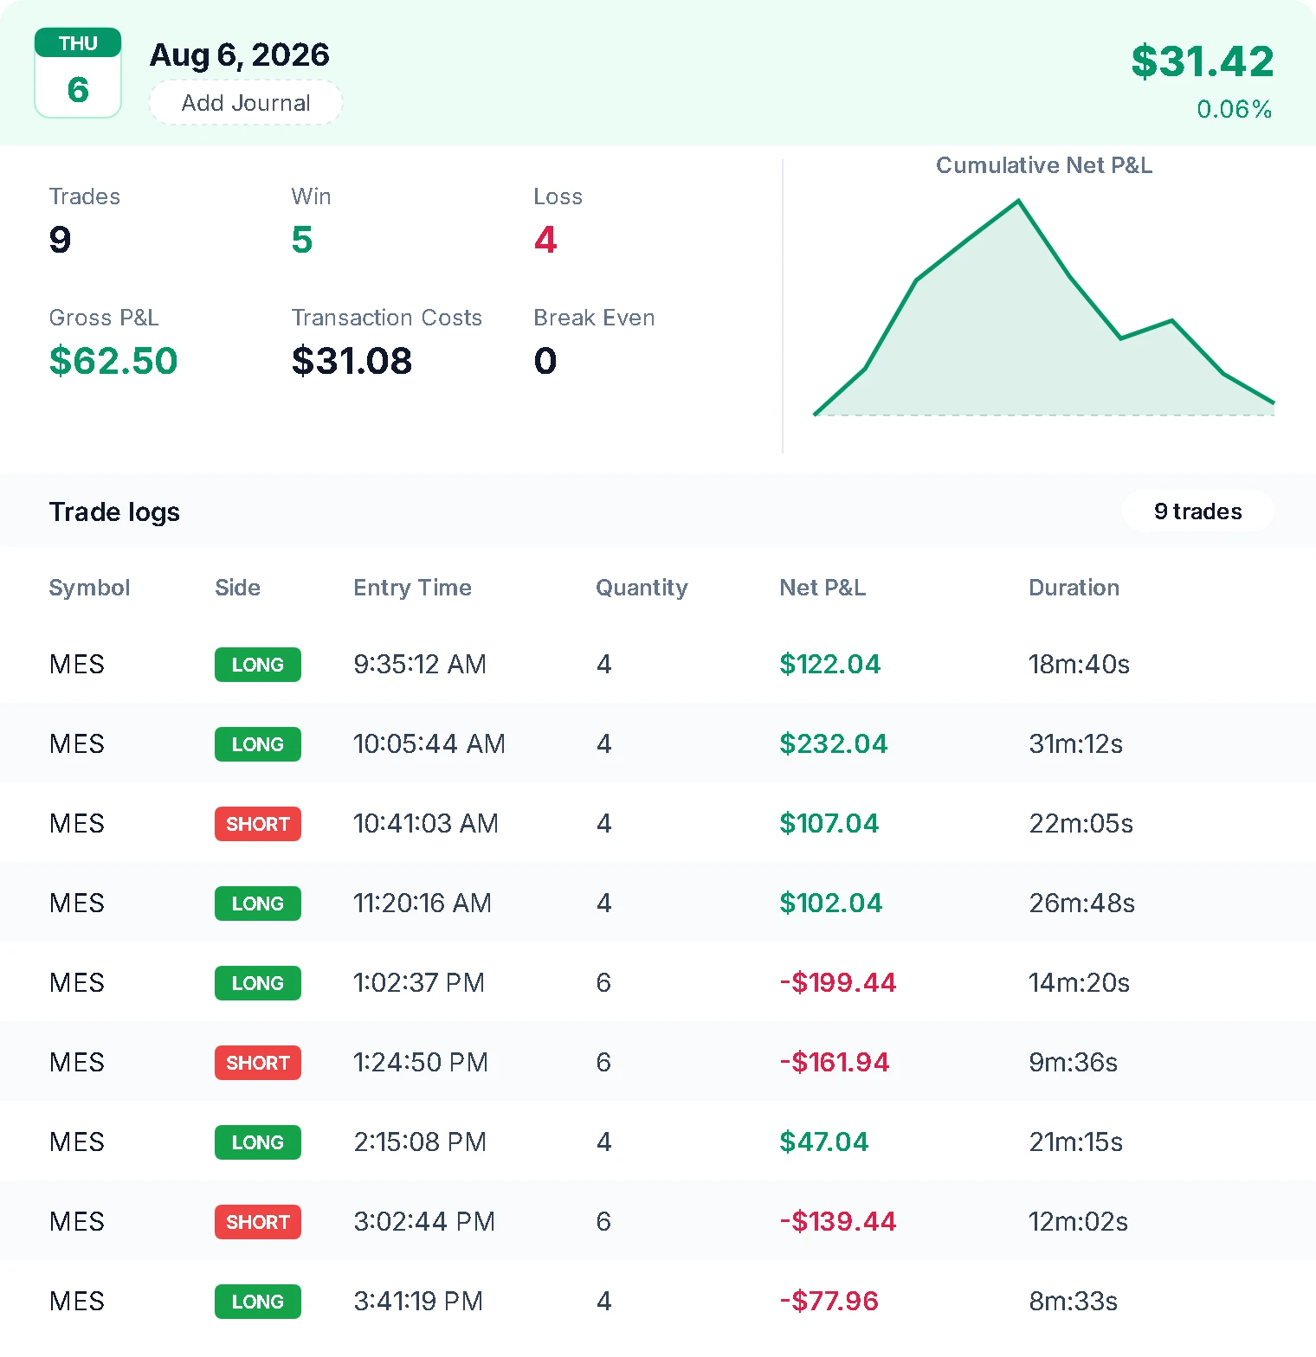Image resolution: width=1316 pixels, height=1357 pixels.
Task: Click the Quantity column header
Action: (642, 588)
